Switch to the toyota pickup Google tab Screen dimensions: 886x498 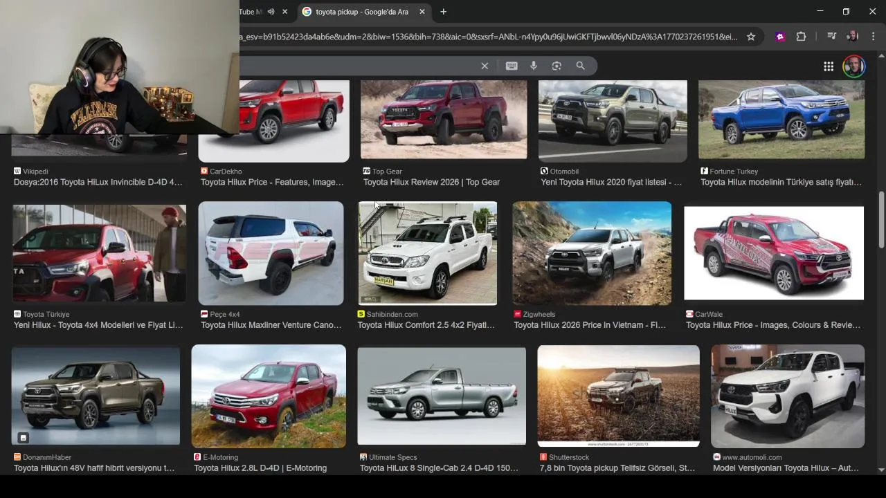(361, 12)
